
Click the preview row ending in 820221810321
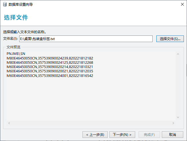50,67
